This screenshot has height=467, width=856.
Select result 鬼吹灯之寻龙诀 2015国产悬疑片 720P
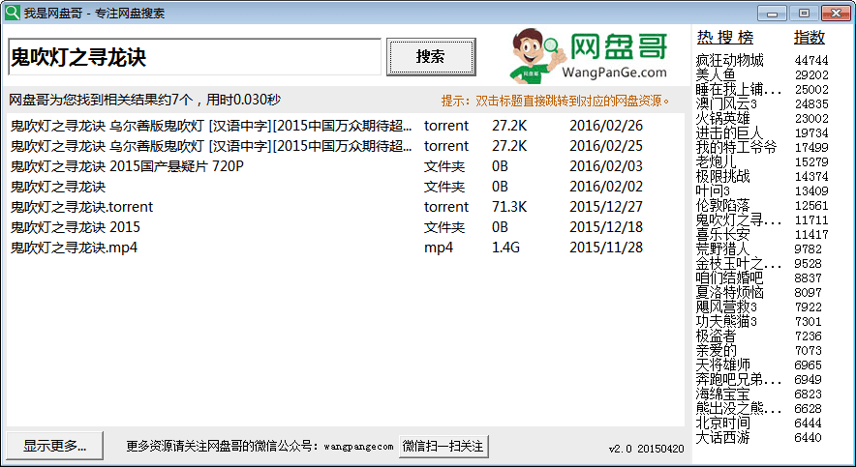click(345, 166)
